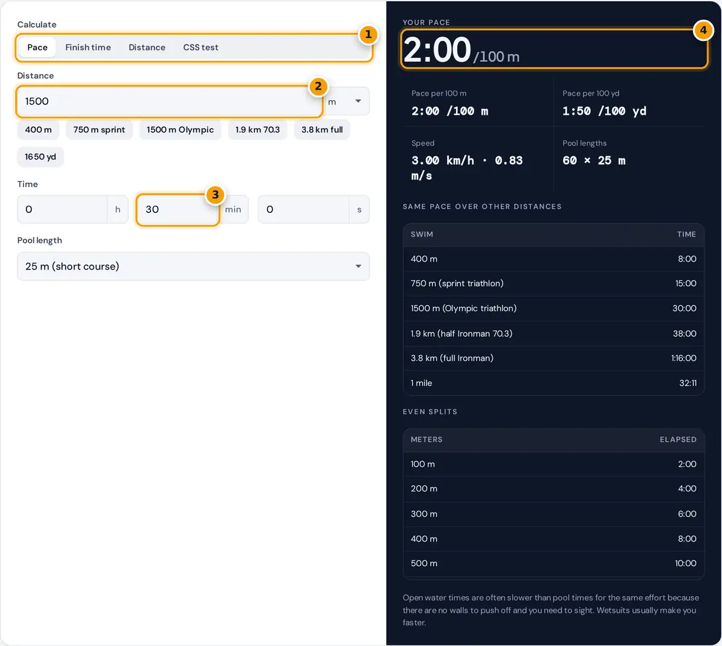This screenshot has height=646, width=722.
Task: Click the seconds time input field
Action: tap(304, 209)
